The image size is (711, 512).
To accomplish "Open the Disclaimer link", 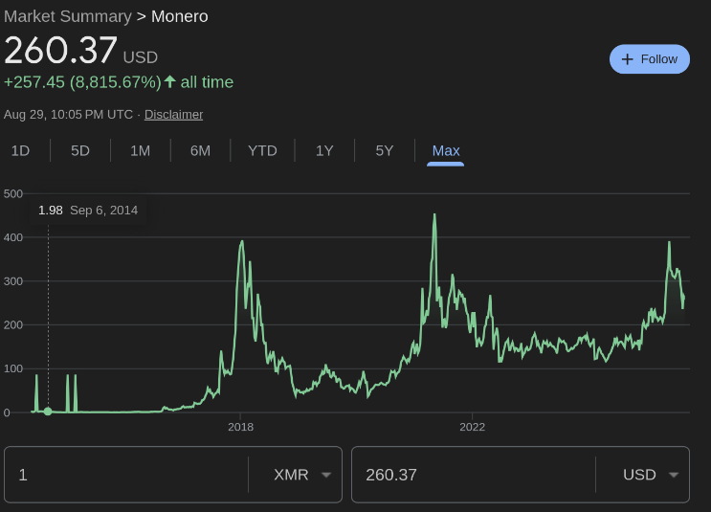I will pyautogui.click(x=173, y=114).
